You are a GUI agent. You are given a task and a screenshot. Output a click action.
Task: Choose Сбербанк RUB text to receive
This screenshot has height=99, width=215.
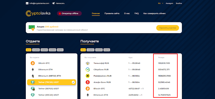101,70
